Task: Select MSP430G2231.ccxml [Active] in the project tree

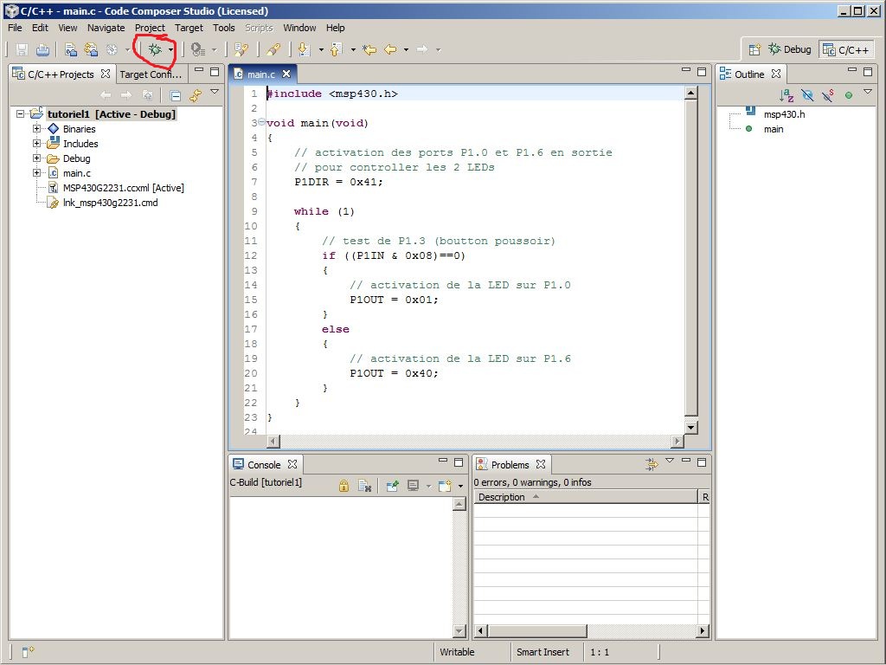Action: click(123, 188)
